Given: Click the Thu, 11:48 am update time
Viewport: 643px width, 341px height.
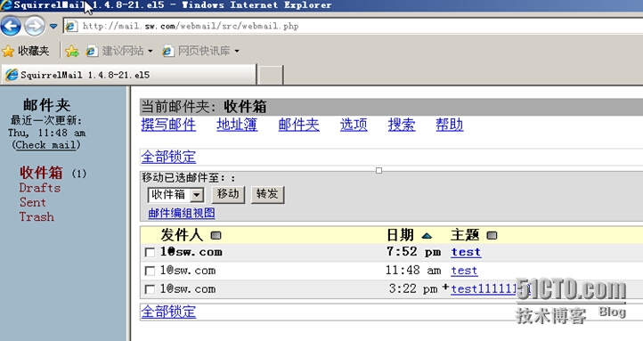Looking at the screenshot, I should pos(46,133).
